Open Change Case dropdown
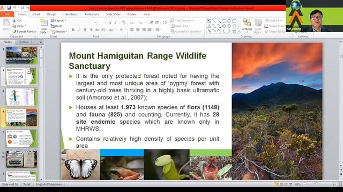 (x=112, y=30)
